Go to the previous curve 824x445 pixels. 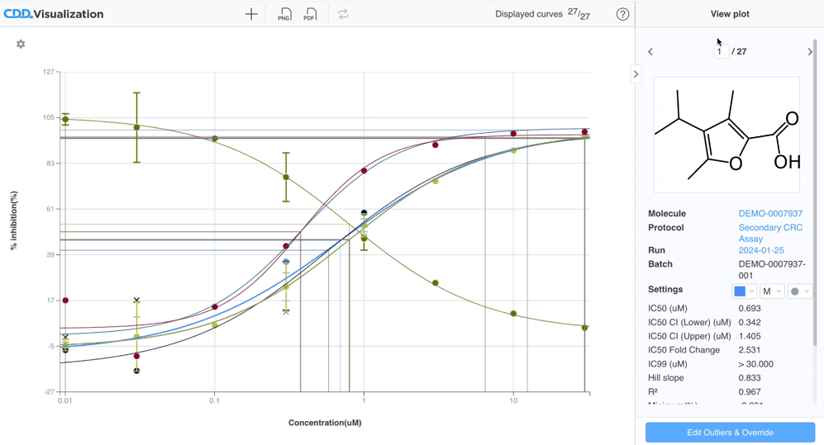pos(650,51)
